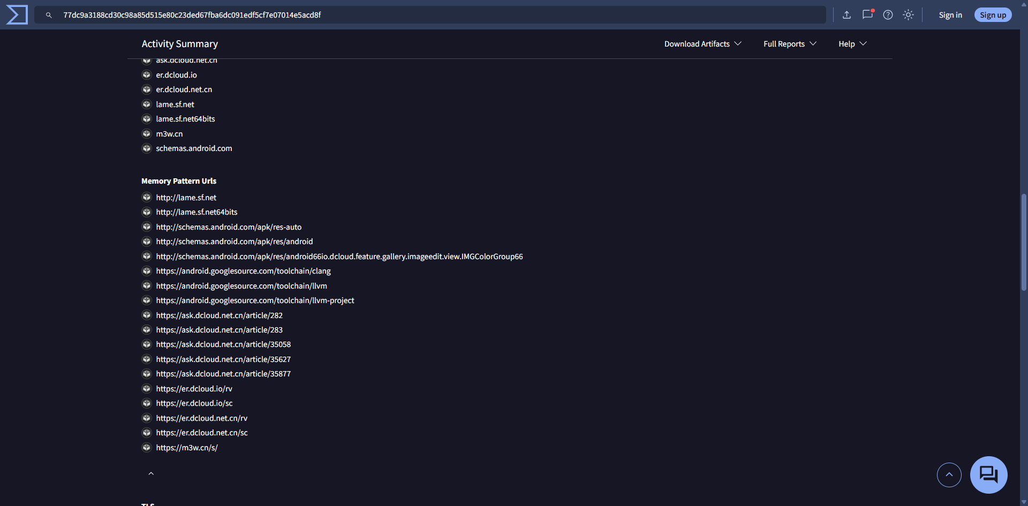This screenshot has height=506, width=1028.
Task: Click icon beside er.dcloud.net.cn/sc URL
Action: point(147,433)
